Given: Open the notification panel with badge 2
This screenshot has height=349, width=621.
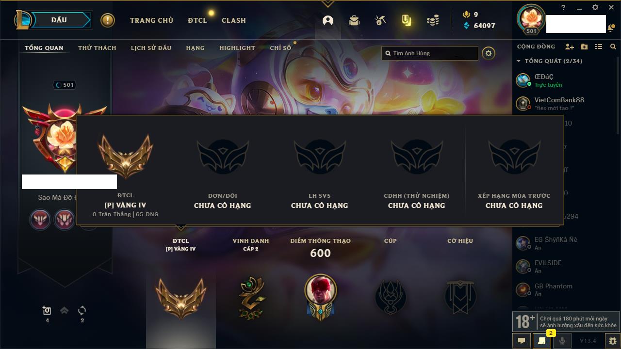Looking at the screenshot, I should tap(542, 341).
